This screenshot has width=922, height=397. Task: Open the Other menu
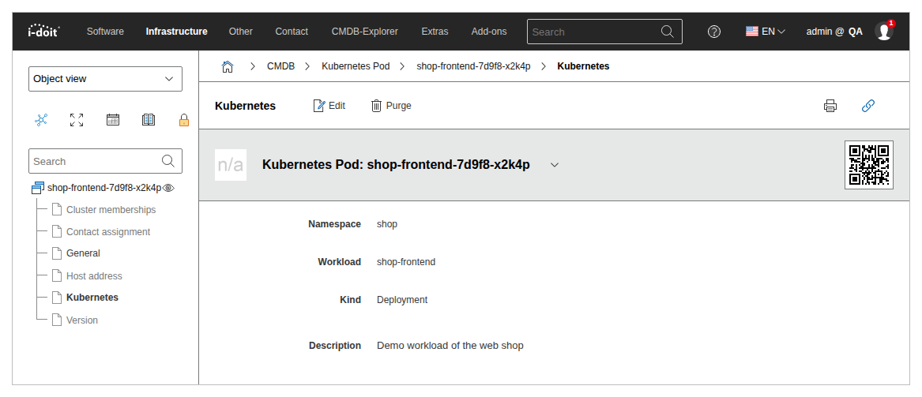(x=240, y=32)
